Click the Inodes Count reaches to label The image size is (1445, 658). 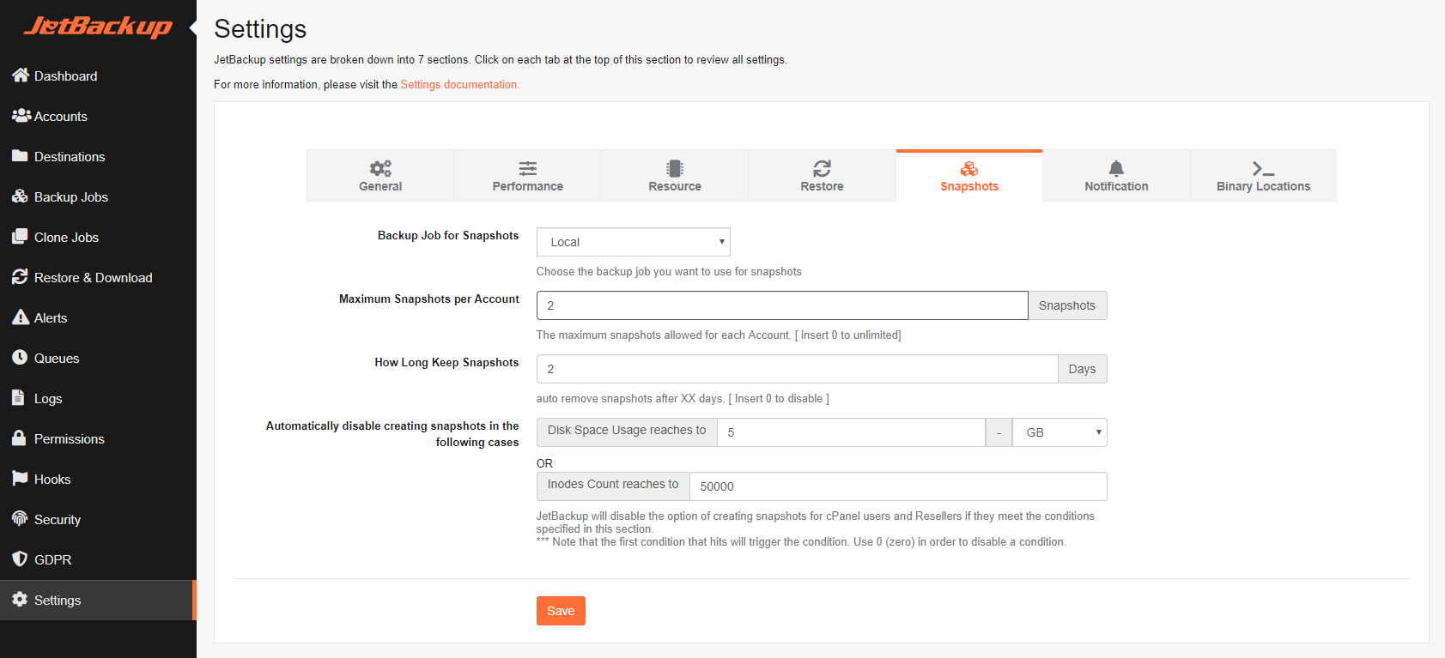click(x=613, y=485)
